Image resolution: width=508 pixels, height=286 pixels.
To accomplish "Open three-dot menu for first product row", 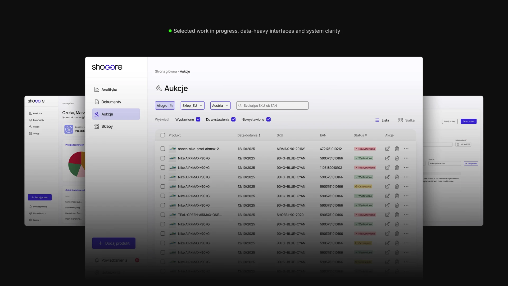I will click(x=406, y=149).
